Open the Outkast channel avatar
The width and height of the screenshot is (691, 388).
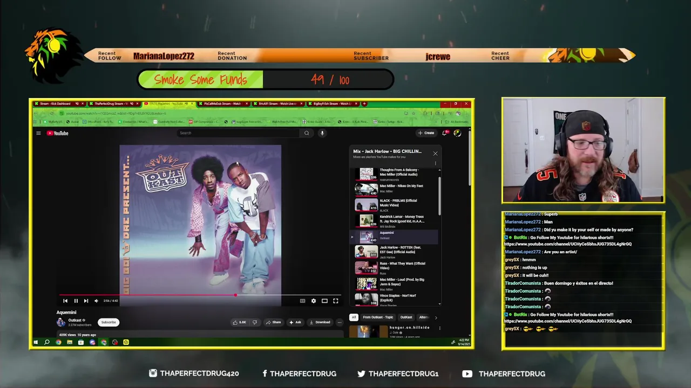61,322
